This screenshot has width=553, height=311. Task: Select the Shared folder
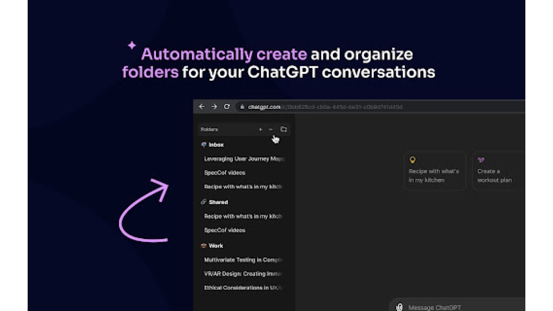tap(218, 202)
